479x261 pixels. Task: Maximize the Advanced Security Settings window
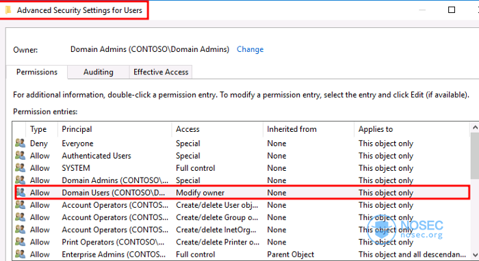click(x=452, y=10)
